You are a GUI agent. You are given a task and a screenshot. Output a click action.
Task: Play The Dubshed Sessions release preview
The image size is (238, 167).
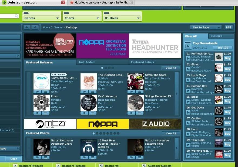pyautogui.click(x=85, y=92)
